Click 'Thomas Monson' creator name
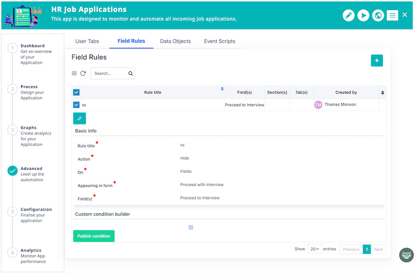The height and width of the screenshot is (273, 415). point(340,104)
